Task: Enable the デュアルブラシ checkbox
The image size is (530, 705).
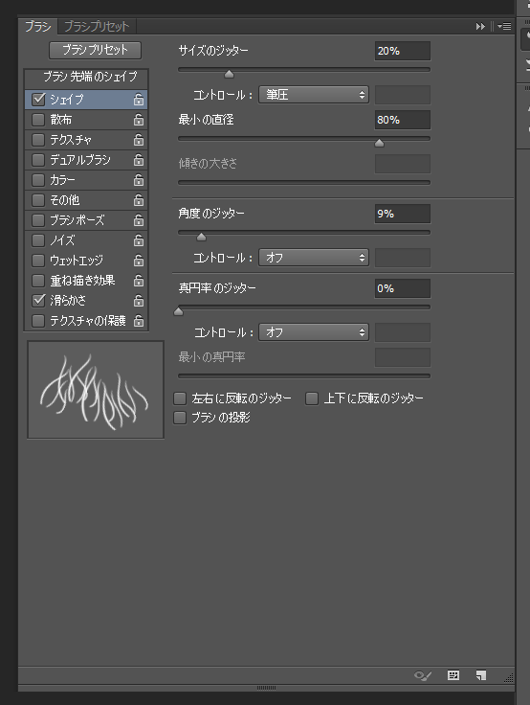Action: [38, 160]
